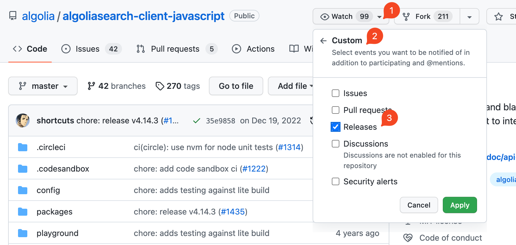
Task: Open the .codesandbox folder name
Action: click(63, 169)
